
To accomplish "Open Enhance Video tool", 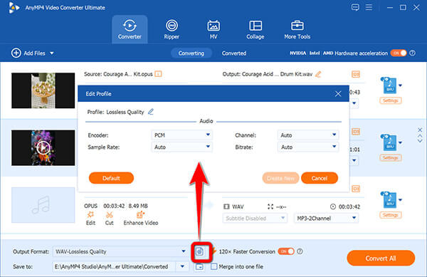I will (140, 219).
